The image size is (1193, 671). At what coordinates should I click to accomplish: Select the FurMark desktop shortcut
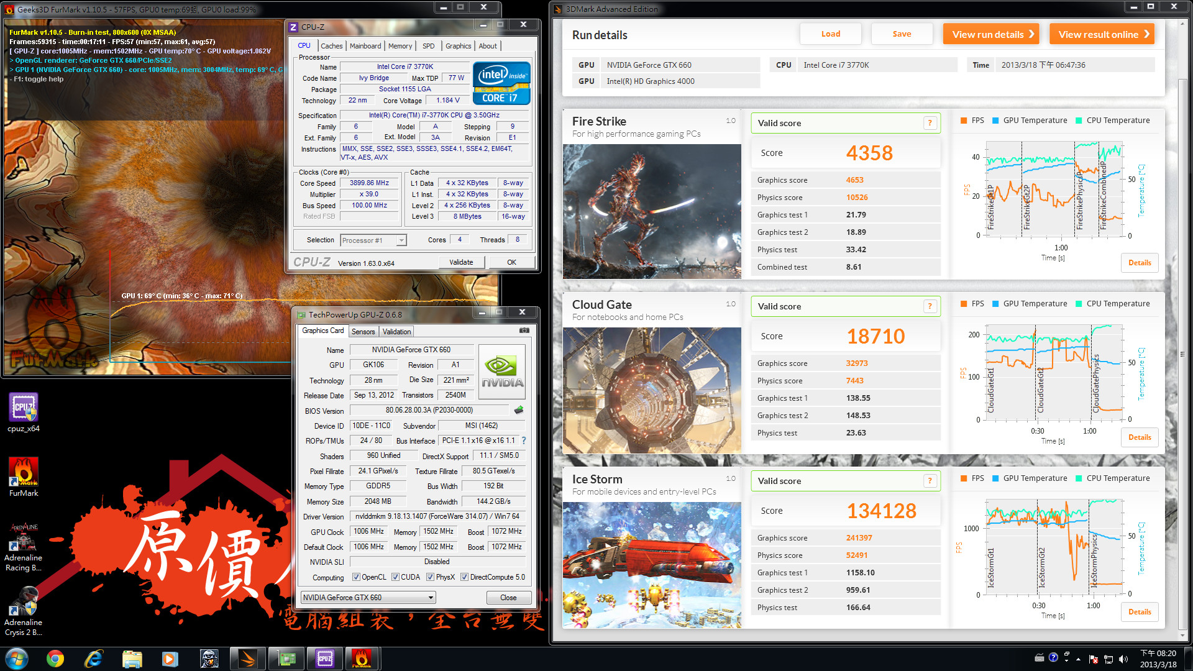(24, 477)
